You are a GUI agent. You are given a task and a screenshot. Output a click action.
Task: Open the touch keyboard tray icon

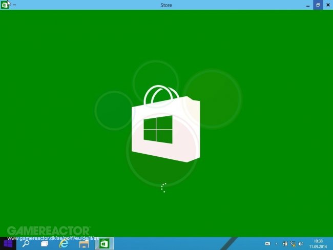click(267, 244)
